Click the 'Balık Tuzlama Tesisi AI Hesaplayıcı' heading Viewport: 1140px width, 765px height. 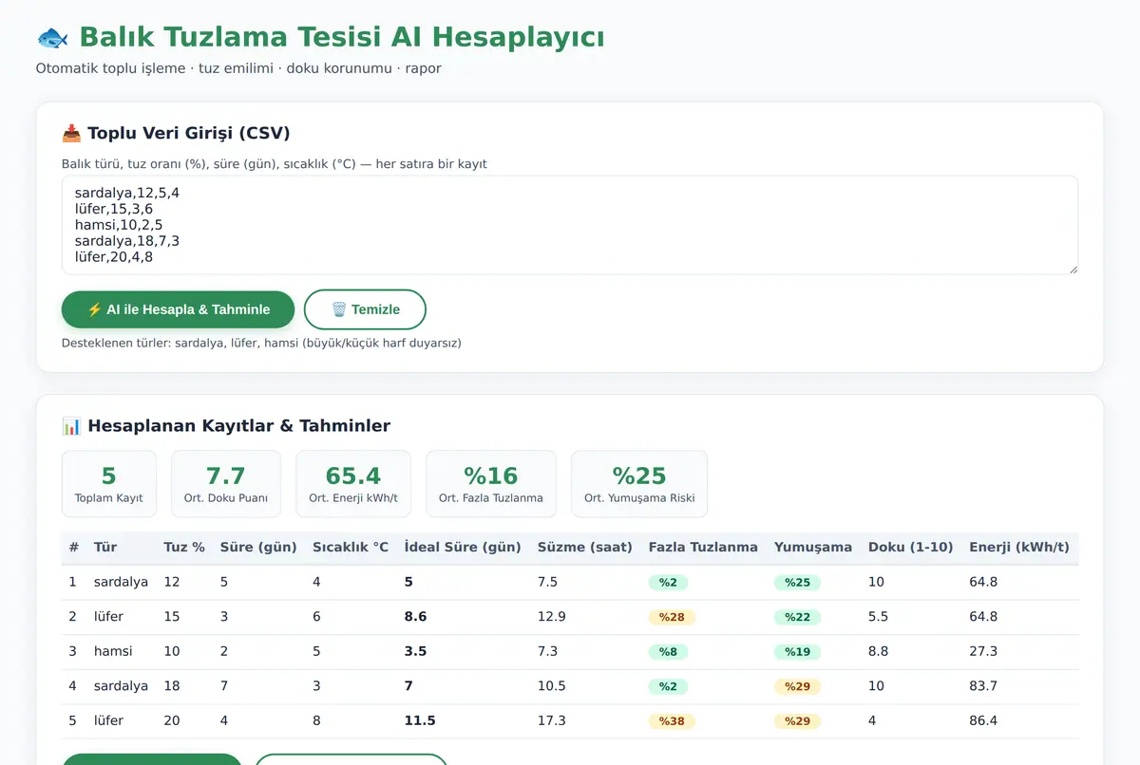click(x=342, y=38)
